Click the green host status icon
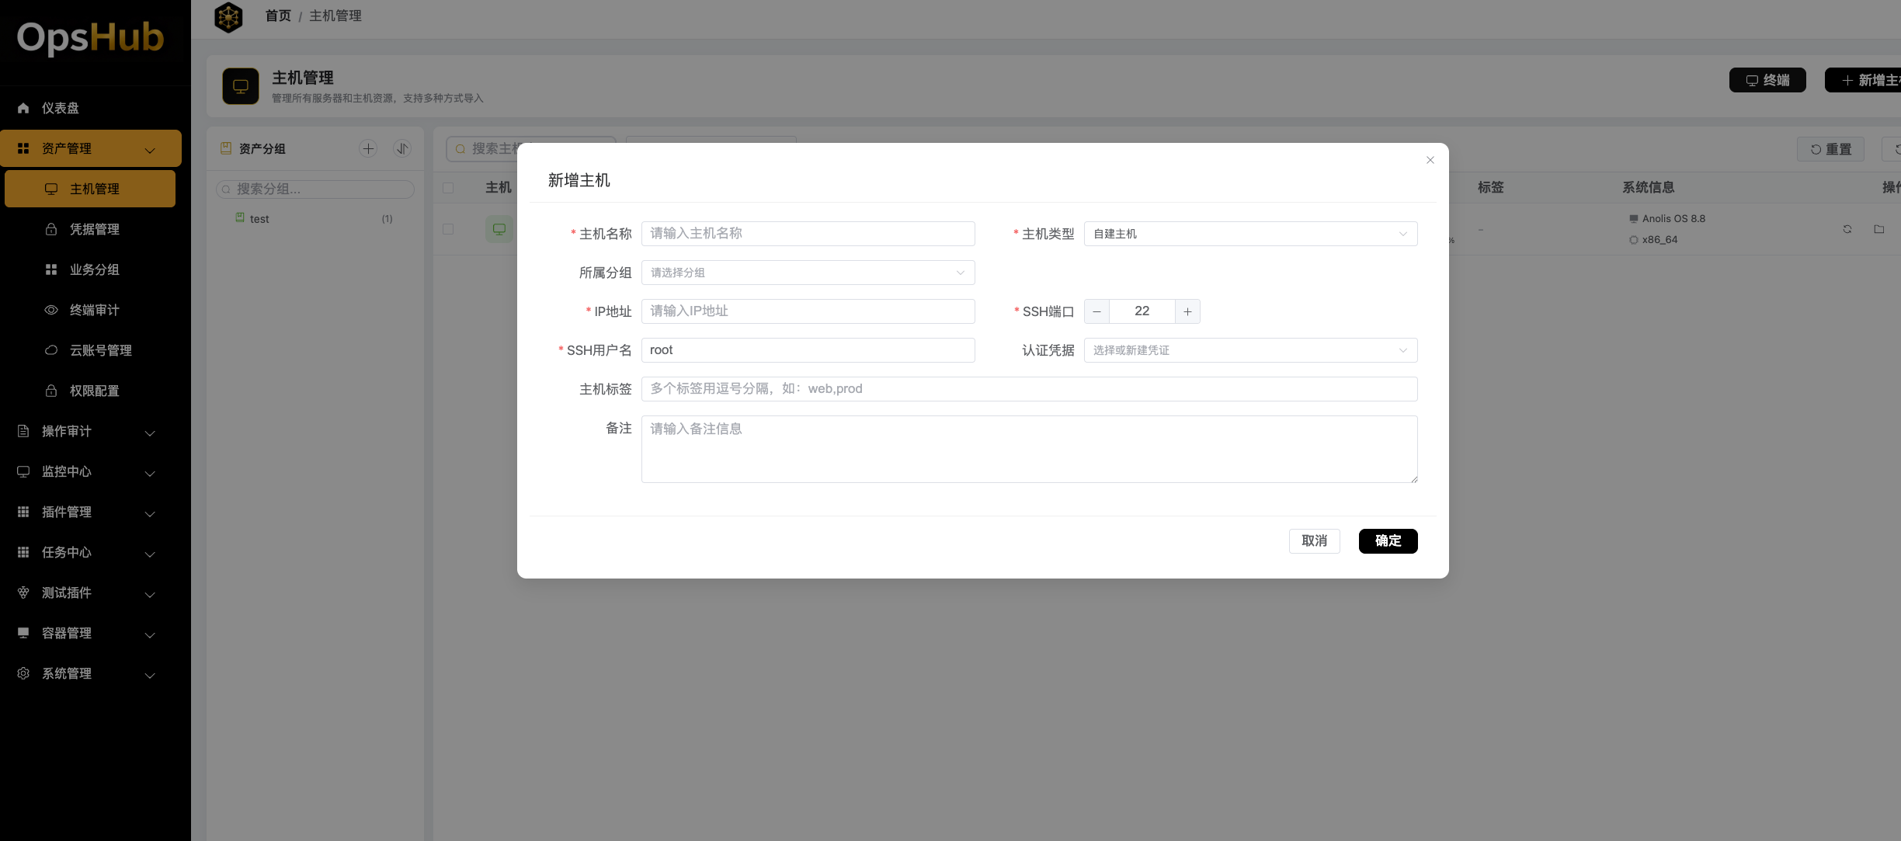Image resolution: width=1901 pixels, height=841 pixels. coord(499,229)
